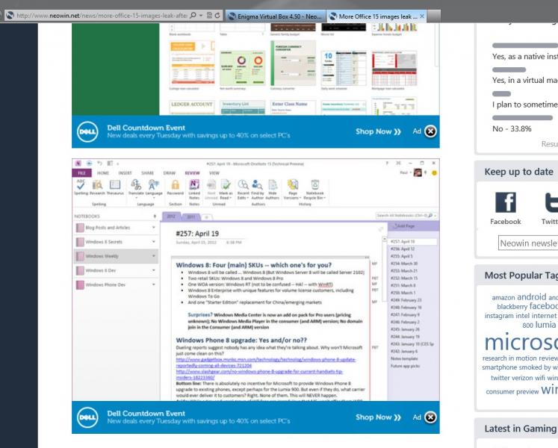Click the browser address bar URL
This screenshot has height=448, width=558.
point(102,16)
